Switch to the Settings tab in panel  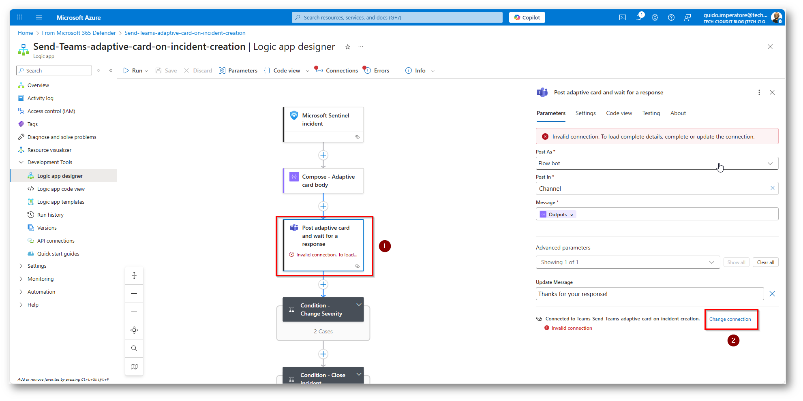(585, 113)
